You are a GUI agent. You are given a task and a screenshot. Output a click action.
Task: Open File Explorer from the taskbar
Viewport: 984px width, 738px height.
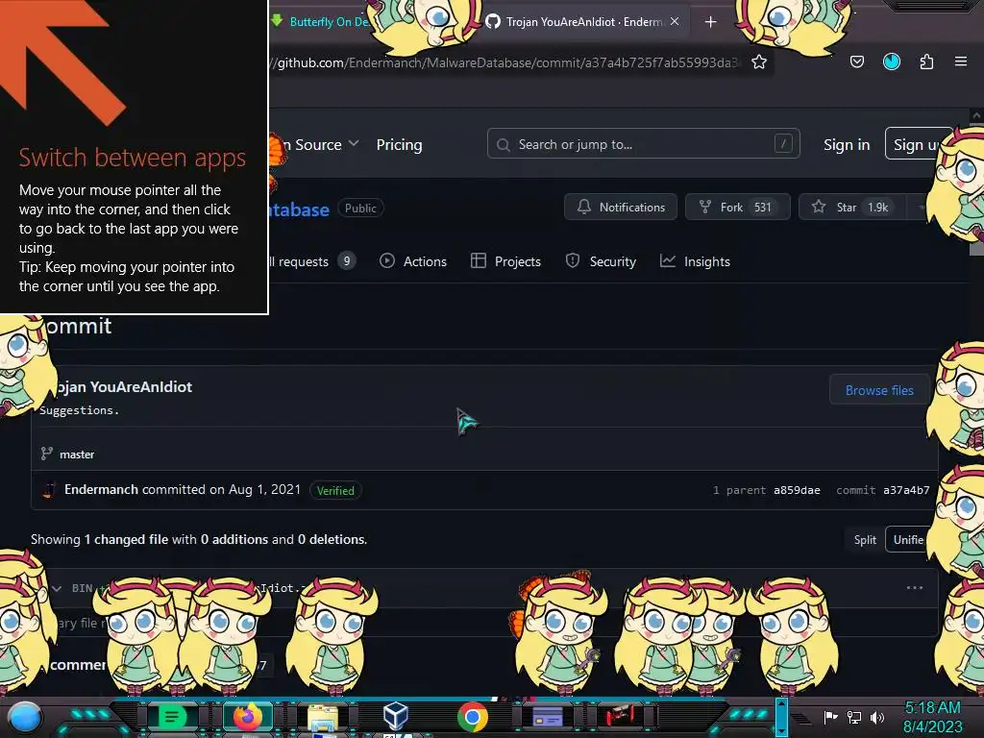323,717
